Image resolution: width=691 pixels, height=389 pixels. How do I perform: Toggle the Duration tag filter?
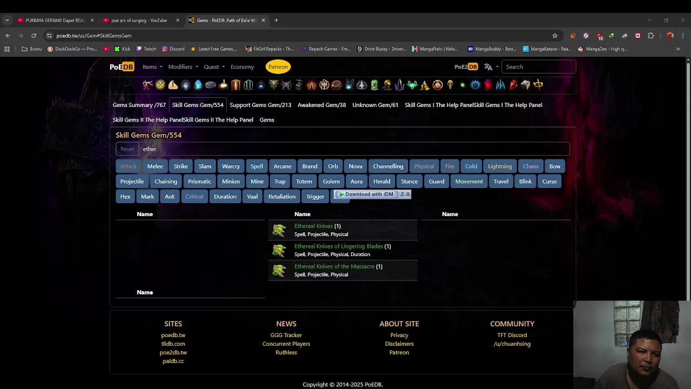(225, 197)
